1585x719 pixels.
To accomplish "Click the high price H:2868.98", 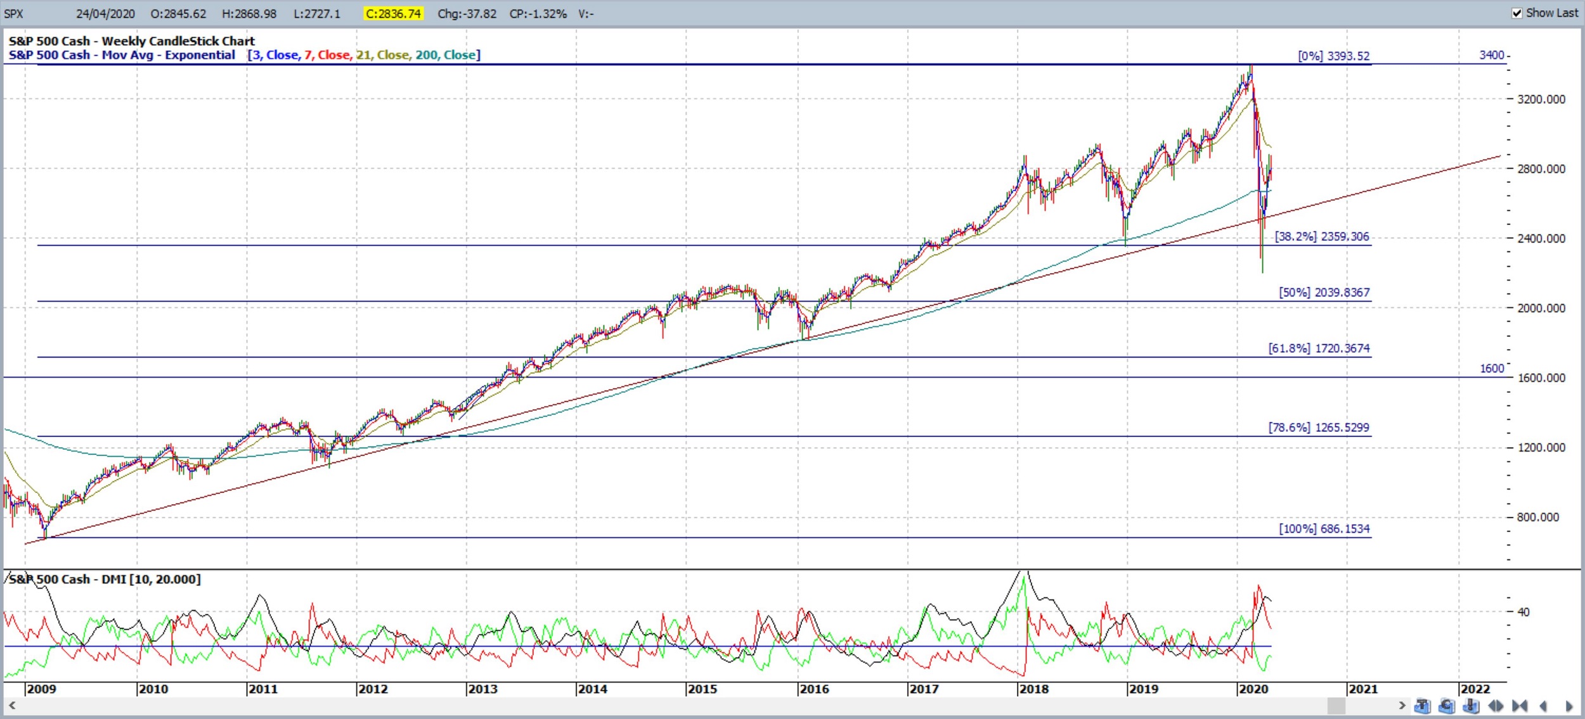I will [249, 14].
